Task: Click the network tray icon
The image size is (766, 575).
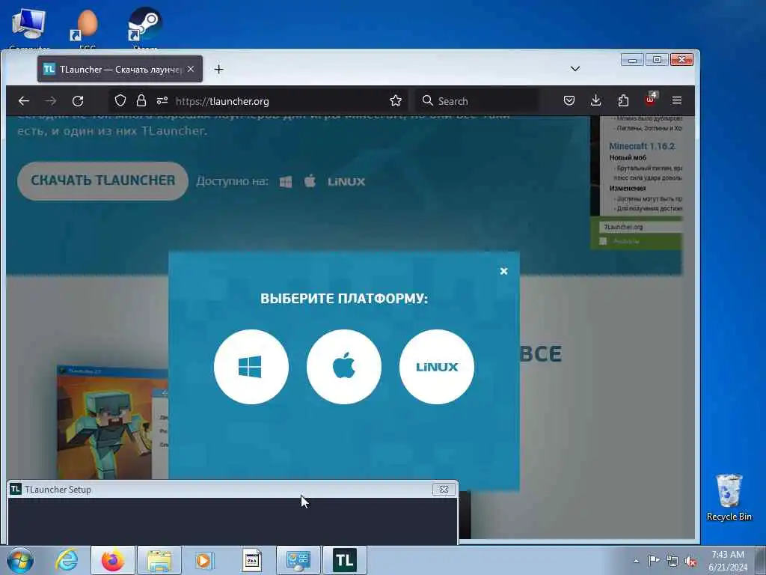Action: [672, 562]
